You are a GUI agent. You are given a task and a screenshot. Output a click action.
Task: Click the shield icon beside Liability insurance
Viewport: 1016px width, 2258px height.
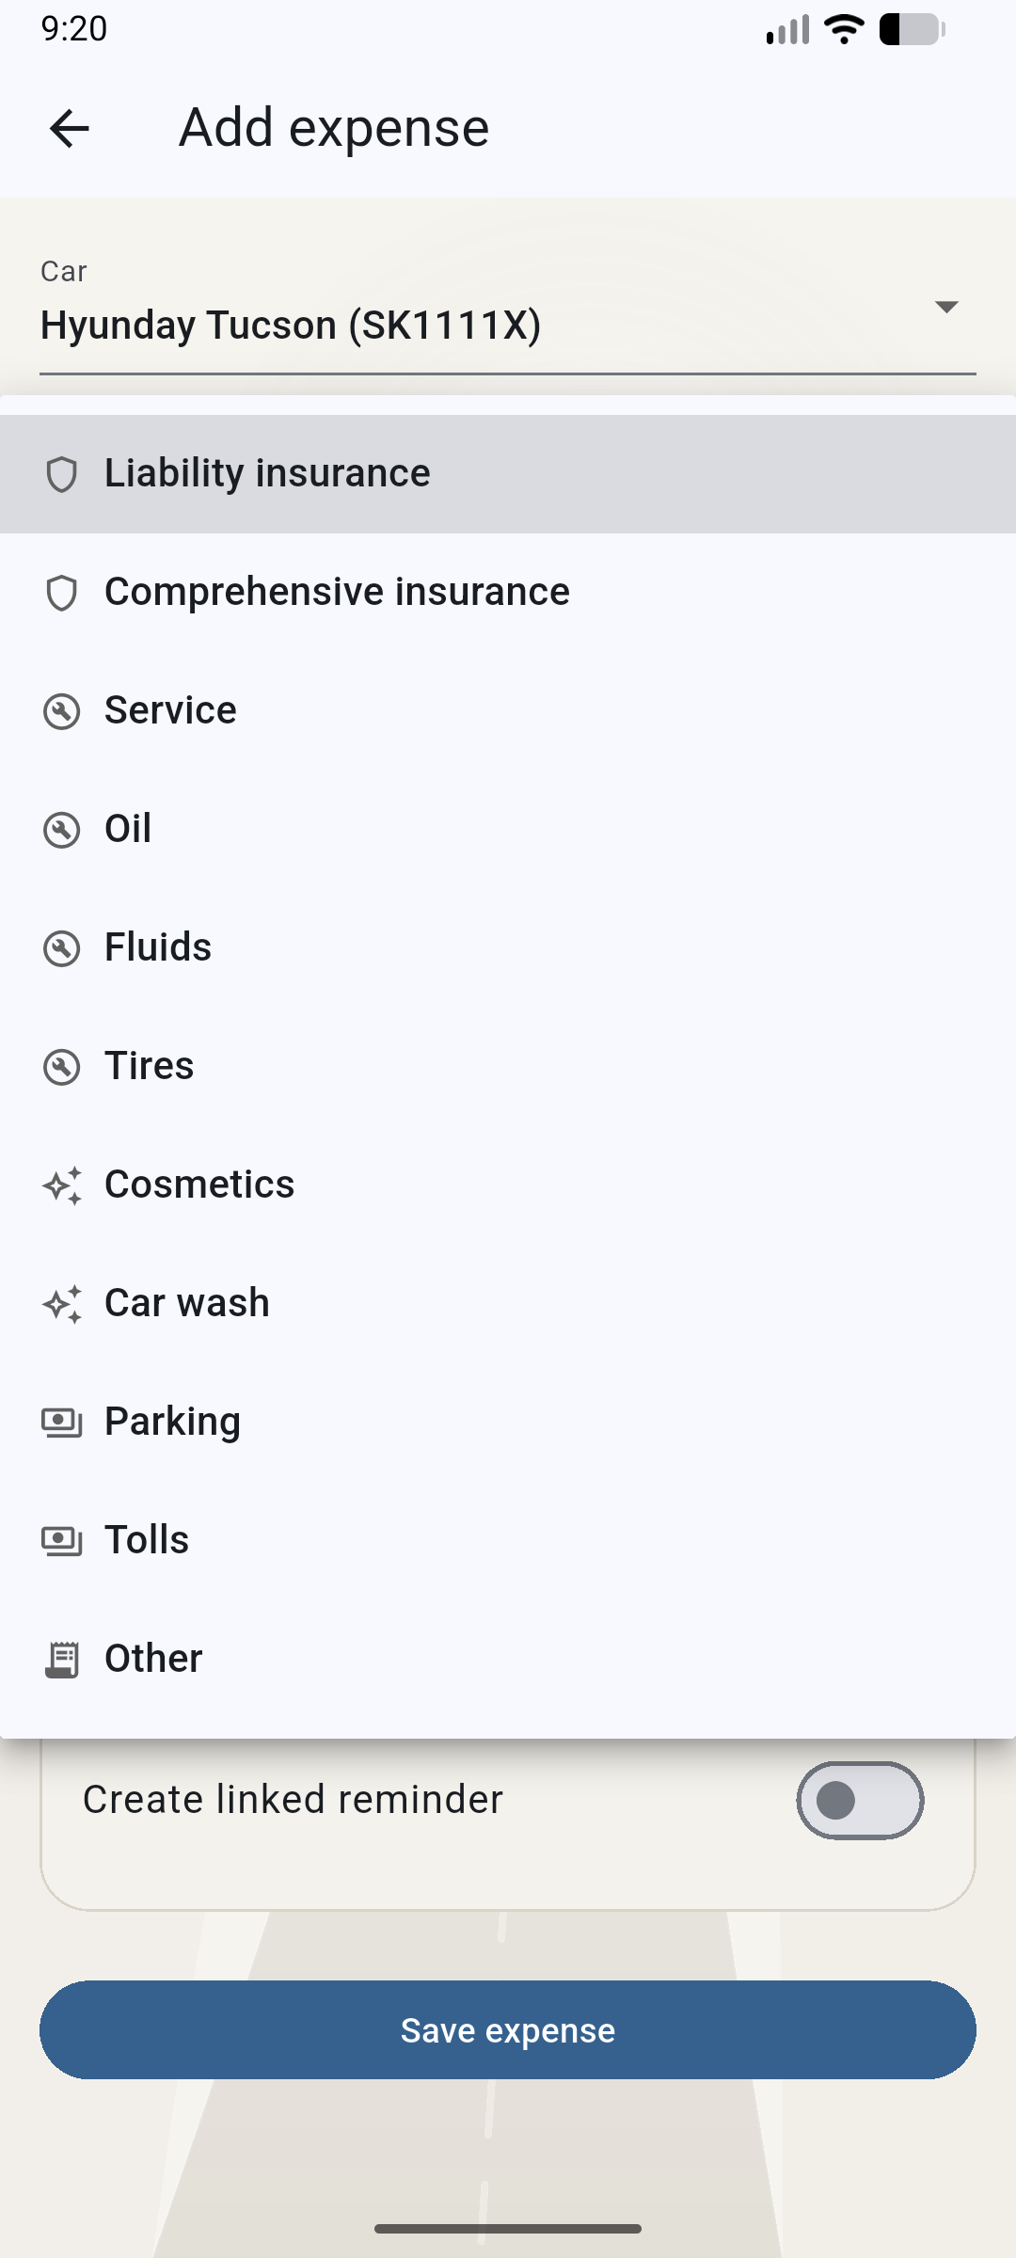tap(62, 474)
